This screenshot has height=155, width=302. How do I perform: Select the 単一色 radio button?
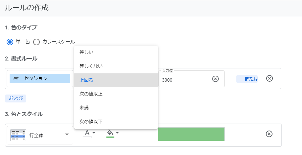[x=10, y=42]
